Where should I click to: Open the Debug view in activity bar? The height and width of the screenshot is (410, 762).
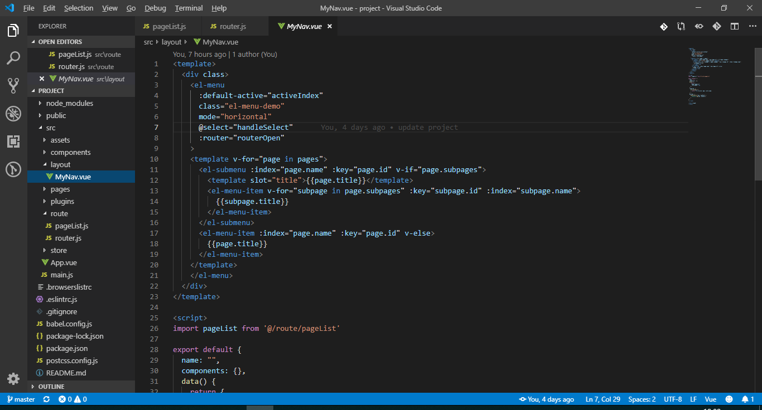click(13, 114)
